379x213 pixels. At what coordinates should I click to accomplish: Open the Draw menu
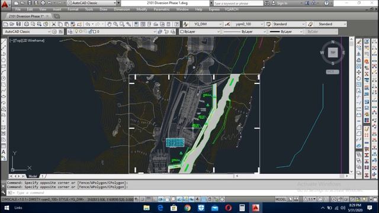(x=103, y=9)
